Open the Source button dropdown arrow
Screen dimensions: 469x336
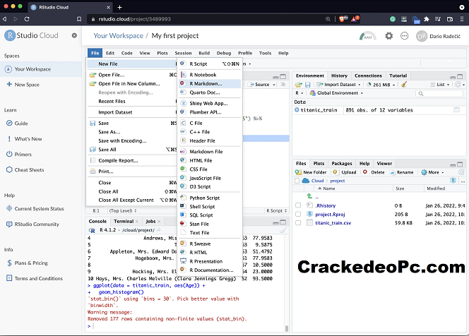[x=274, y=85]
